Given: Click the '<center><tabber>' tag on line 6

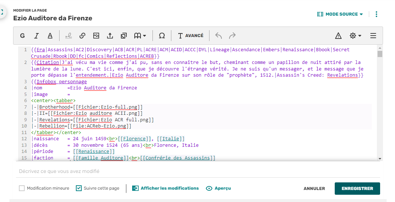Looking at the screenshot, I should 53,100.
